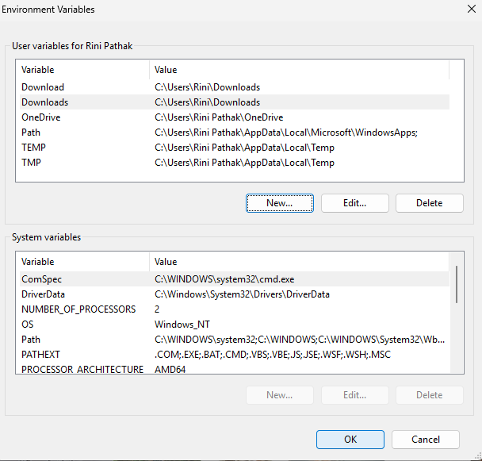Screen dimensions: 482x461
Task: Select the user Path variable row
Action: click(x=31, y=133)
